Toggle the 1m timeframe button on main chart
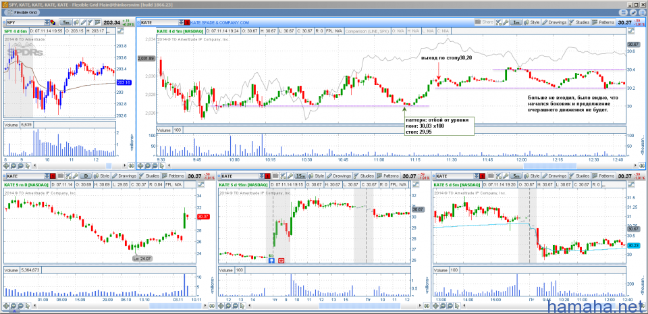 pos(516,22)
